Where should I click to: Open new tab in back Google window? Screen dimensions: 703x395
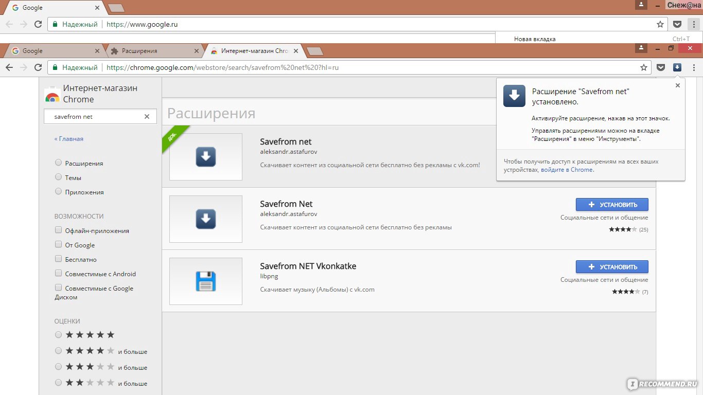[116, 8]
